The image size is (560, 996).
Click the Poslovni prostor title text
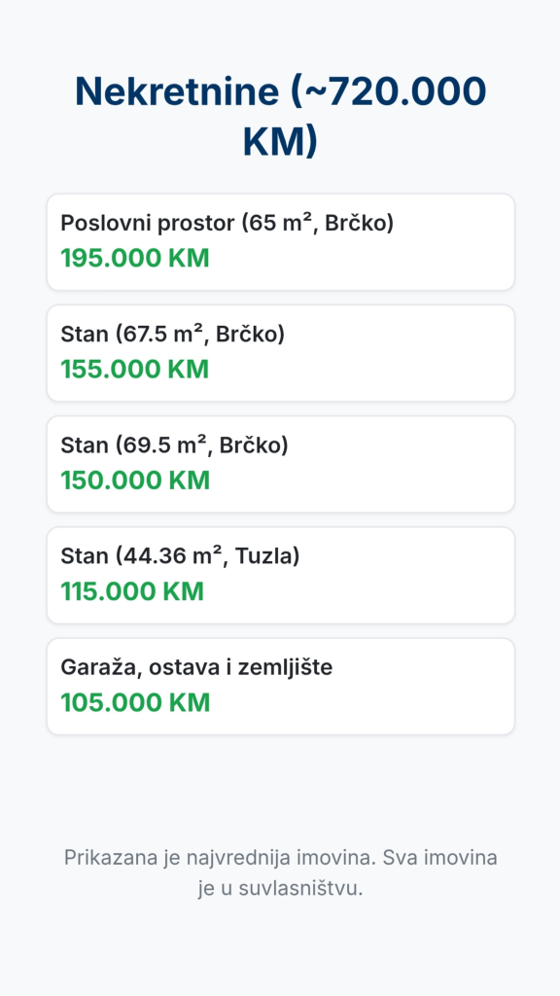[227, 224]
